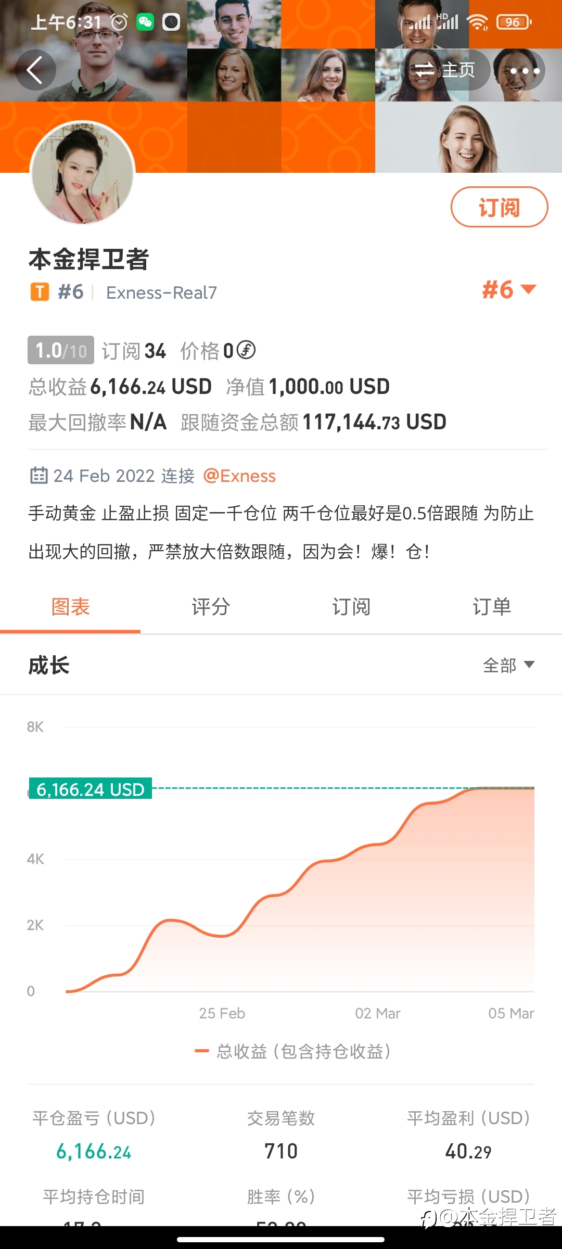Tap the alarm clock status bar icon

119,22
